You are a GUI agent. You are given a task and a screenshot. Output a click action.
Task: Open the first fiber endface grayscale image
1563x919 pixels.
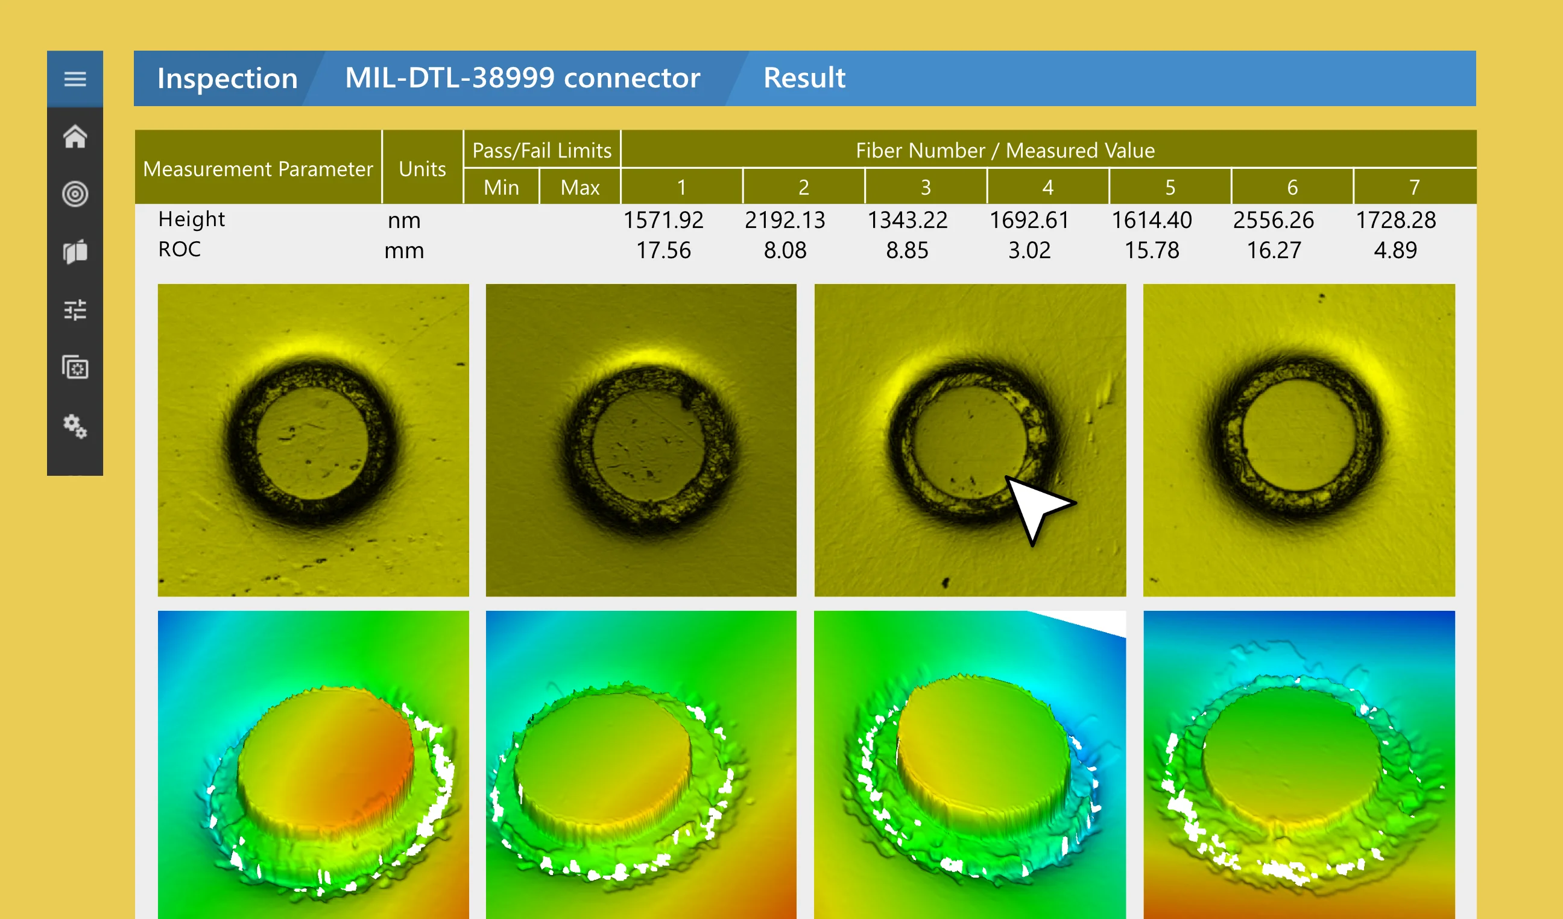pos(313,440)
